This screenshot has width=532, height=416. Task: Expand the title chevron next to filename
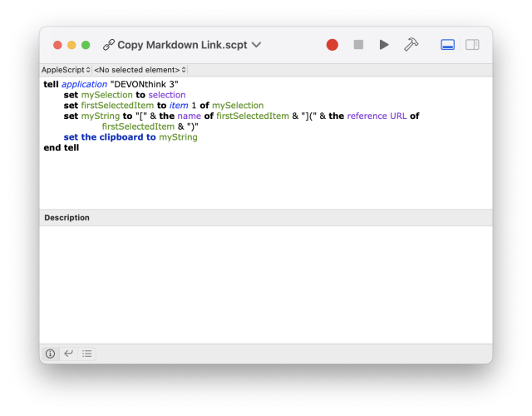point(256,45)
